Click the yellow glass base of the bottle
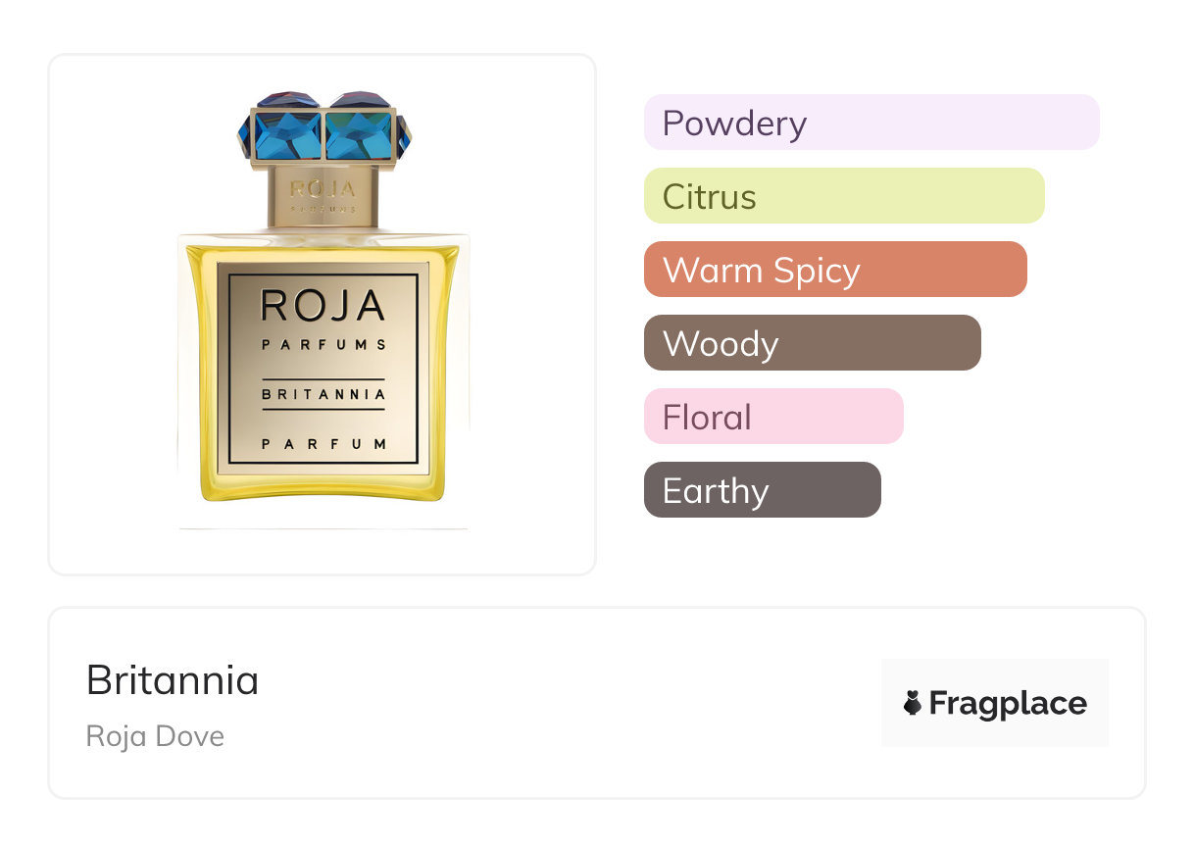The image size is (1194, 847). (x=323, y=488)
